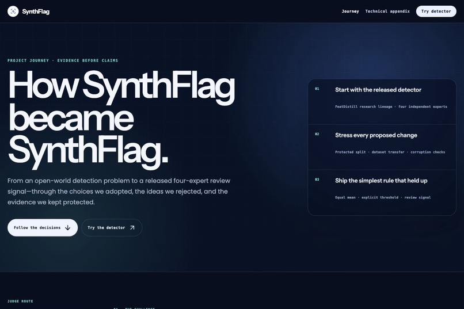This screenshot has height=309, width=464.
Task: Click the SynthFlag brand name
Action: (36, 12)
